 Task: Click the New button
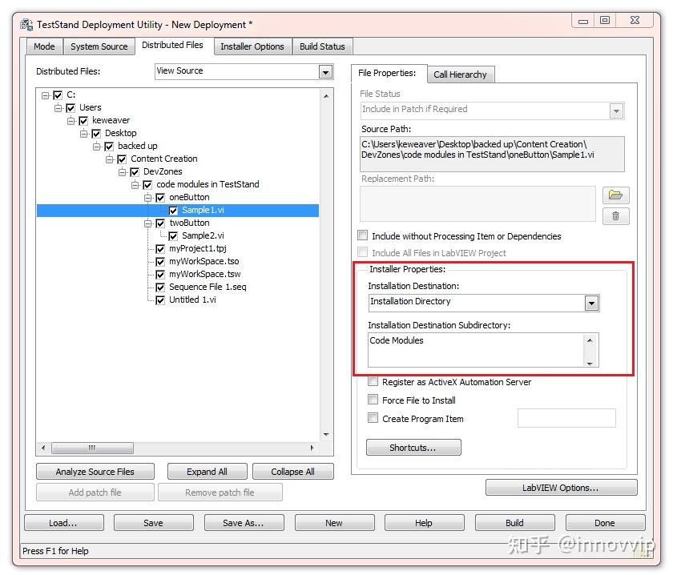point(334,523)
